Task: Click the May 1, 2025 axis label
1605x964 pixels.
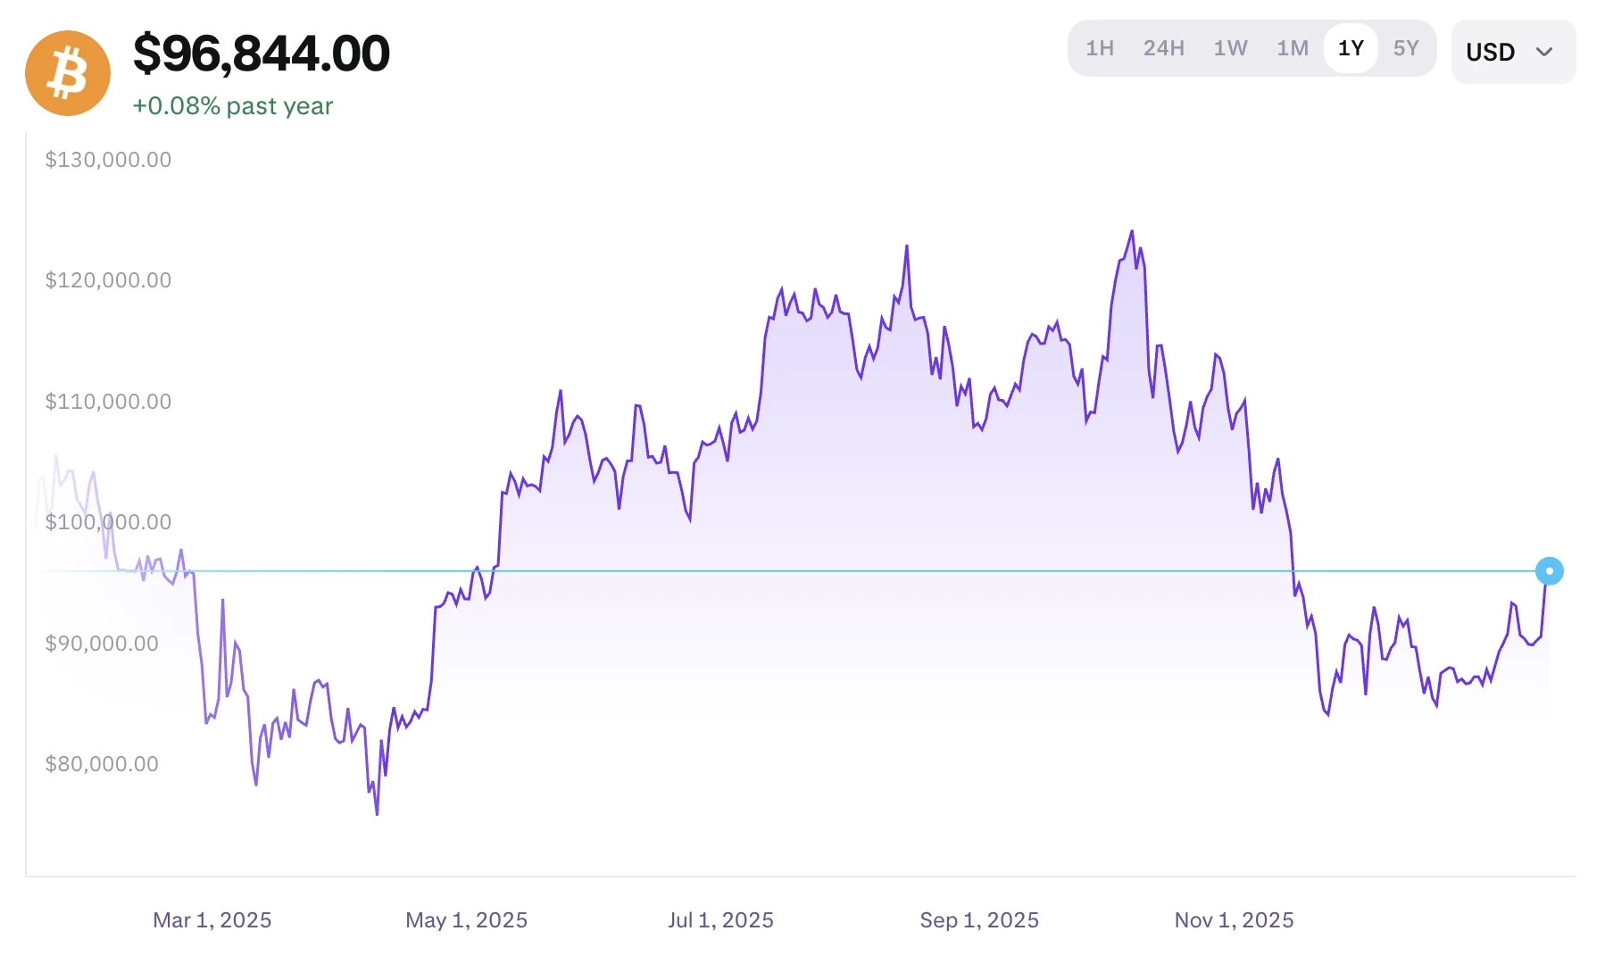Action: (467, 920)
